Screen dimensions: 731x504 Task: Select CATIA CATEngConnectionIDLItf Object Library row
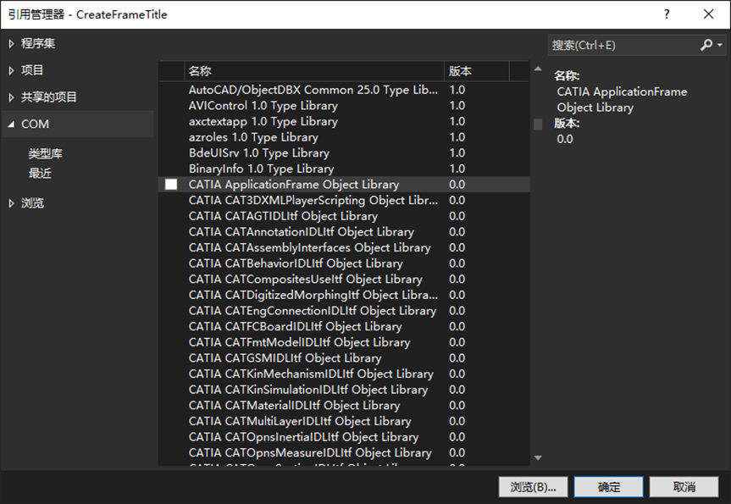(x=344, y=311)
